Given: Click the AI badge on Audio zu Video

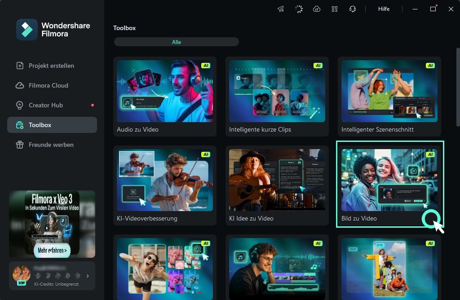Looking at the screenshot, I should 206,66.
